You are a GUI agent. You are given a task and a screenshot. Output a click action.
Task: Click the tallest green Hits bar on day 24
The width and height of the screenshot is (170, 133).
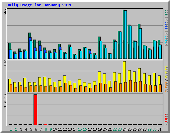coord(124,34)
